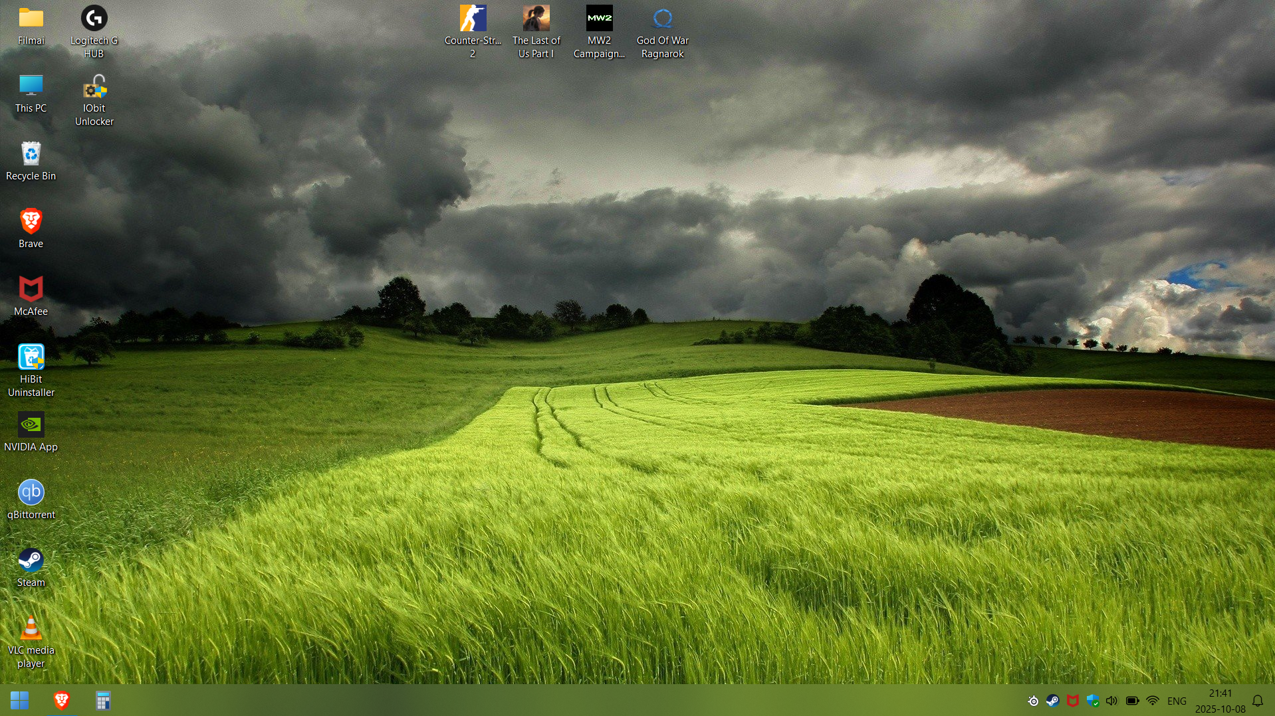Select the God Of War Ragnarok shortcut
The image size is (1275, 716).
(x=662, y=32)
